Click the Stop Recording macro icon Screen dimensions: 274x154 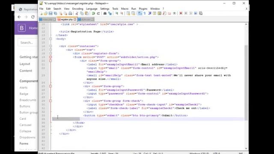186,13
